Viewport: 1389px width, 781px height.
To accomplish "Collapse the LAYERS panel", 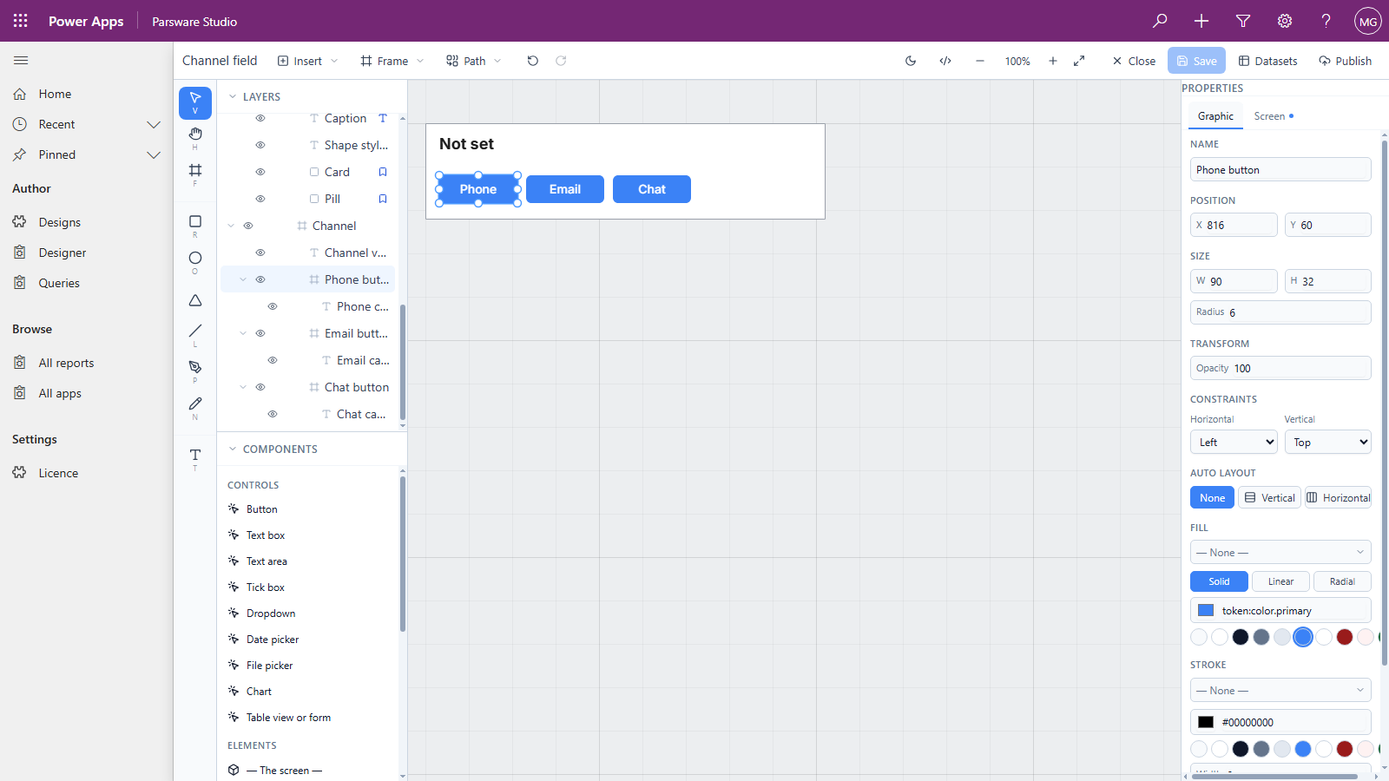I will [x=233, y=96].
